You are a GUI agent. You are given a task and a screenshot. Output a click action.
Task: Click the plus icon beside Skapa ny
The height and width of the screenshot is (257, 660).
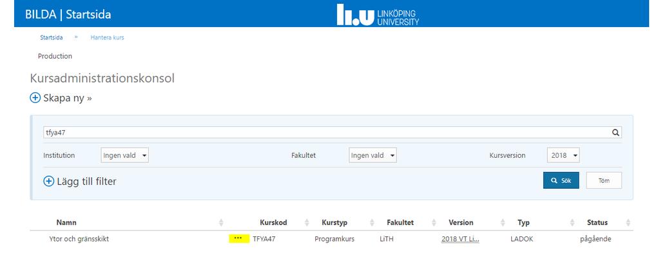[x=35, y=98]
